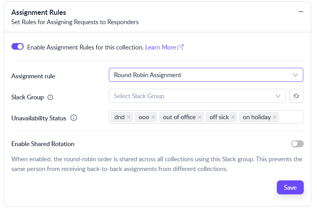This screenshot has width=317, height=208.
Task: Remove the "out of office" tag
Action: (x=200, y=117)
